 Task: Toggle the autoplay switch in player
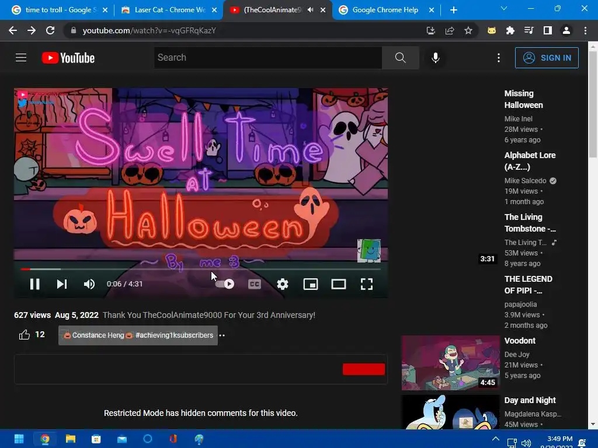[x=225, y=284]
